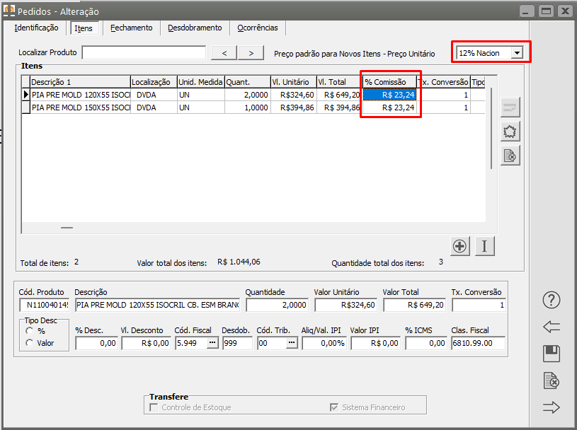
Task: Click the delete item icon beside grid
Action: click(510, 156)
